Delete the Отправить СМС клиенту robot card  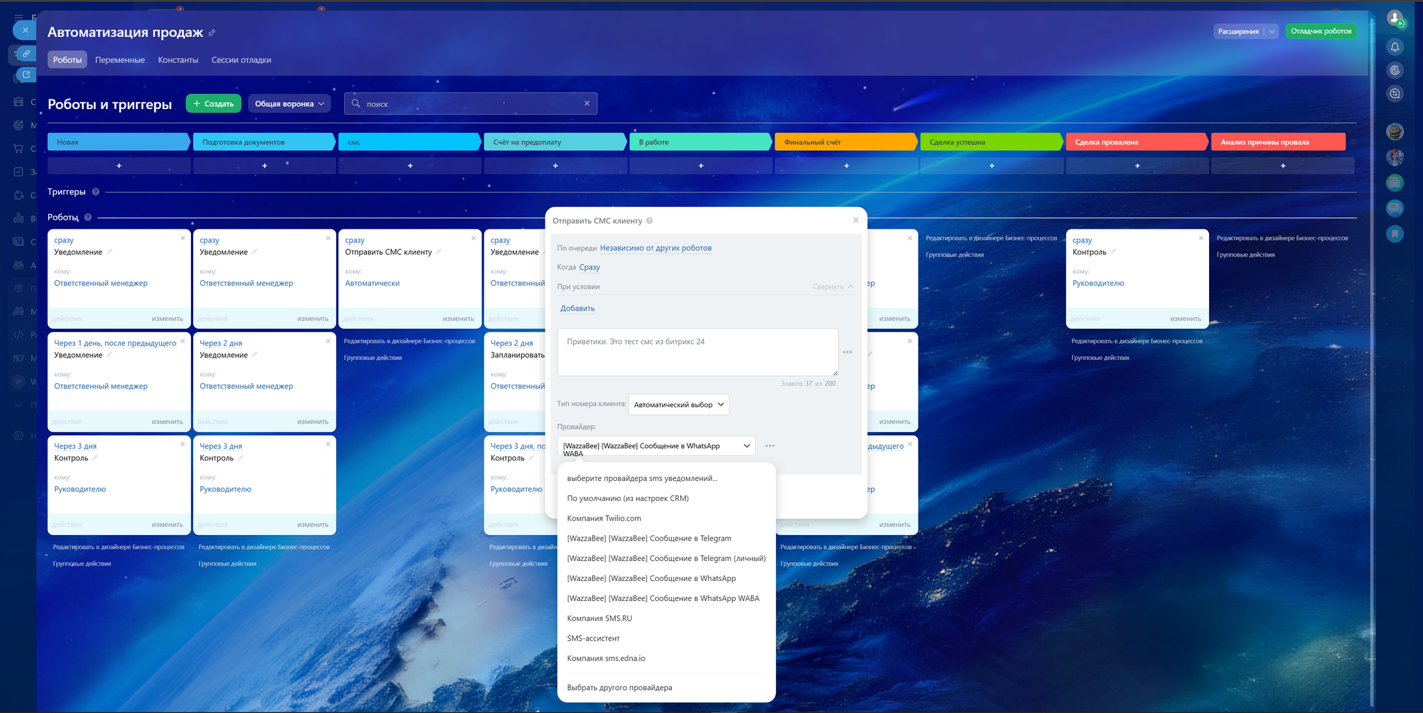tap(473, 238)
